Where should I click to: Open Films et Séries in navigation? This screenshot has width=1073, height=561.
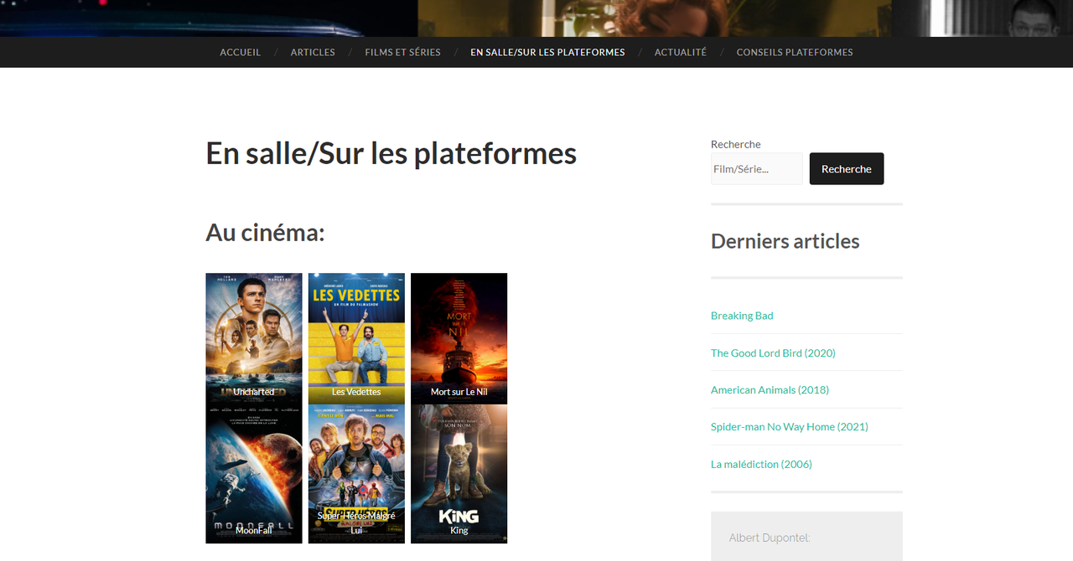[402, 52]
